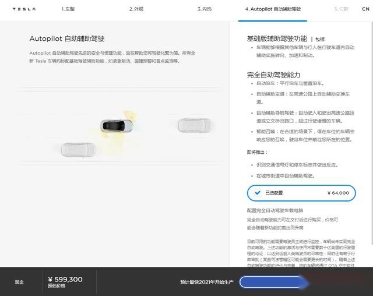Click the 基础版辅助驾驶功能 heading
Screen dimensions: 373x296
click(x=277, y=38)
